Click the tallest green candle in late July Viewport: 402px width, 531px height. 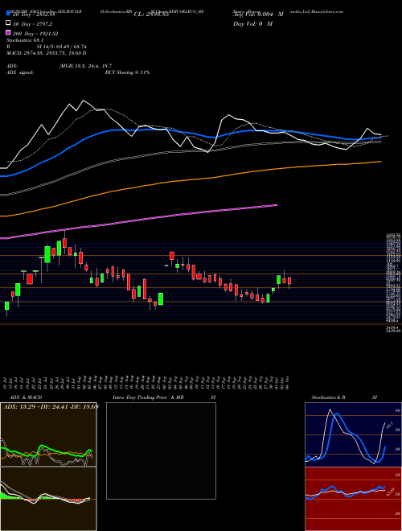pos(47,254)
